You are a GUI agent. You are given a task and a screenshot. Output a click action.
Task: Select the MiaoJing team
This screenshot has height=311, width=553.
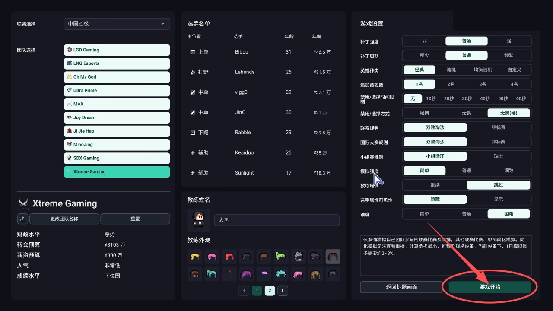click(117, 145)
